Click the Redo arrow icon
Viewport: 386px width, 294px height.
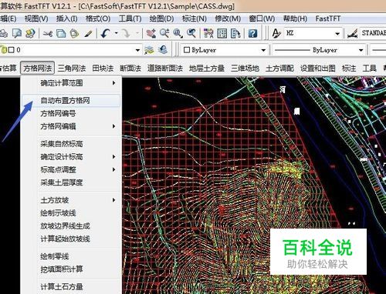(x=126, y=33)
